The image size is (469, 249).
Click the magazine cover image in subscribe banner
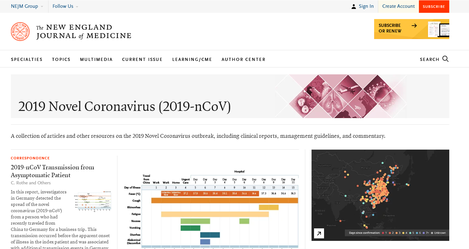438,30
